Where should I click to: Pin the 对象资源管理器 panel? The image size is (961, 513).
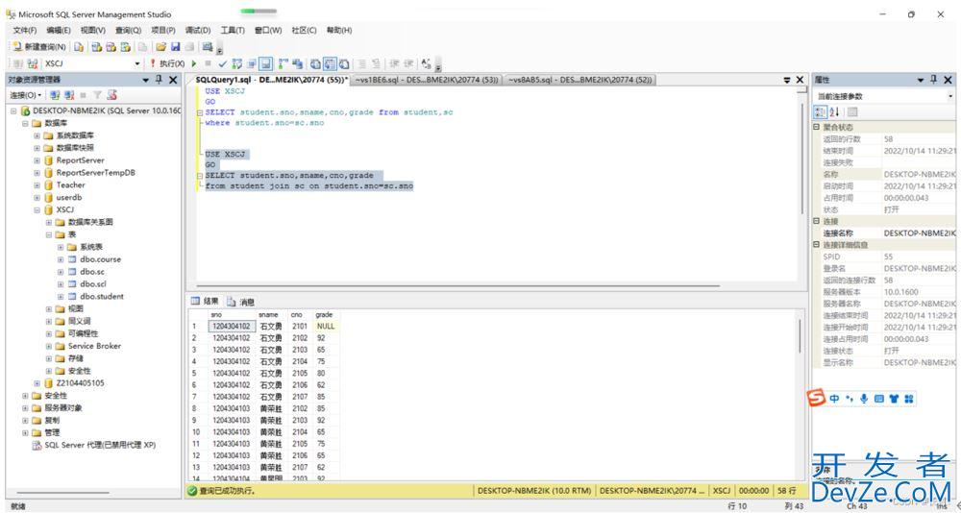point(160,80)
